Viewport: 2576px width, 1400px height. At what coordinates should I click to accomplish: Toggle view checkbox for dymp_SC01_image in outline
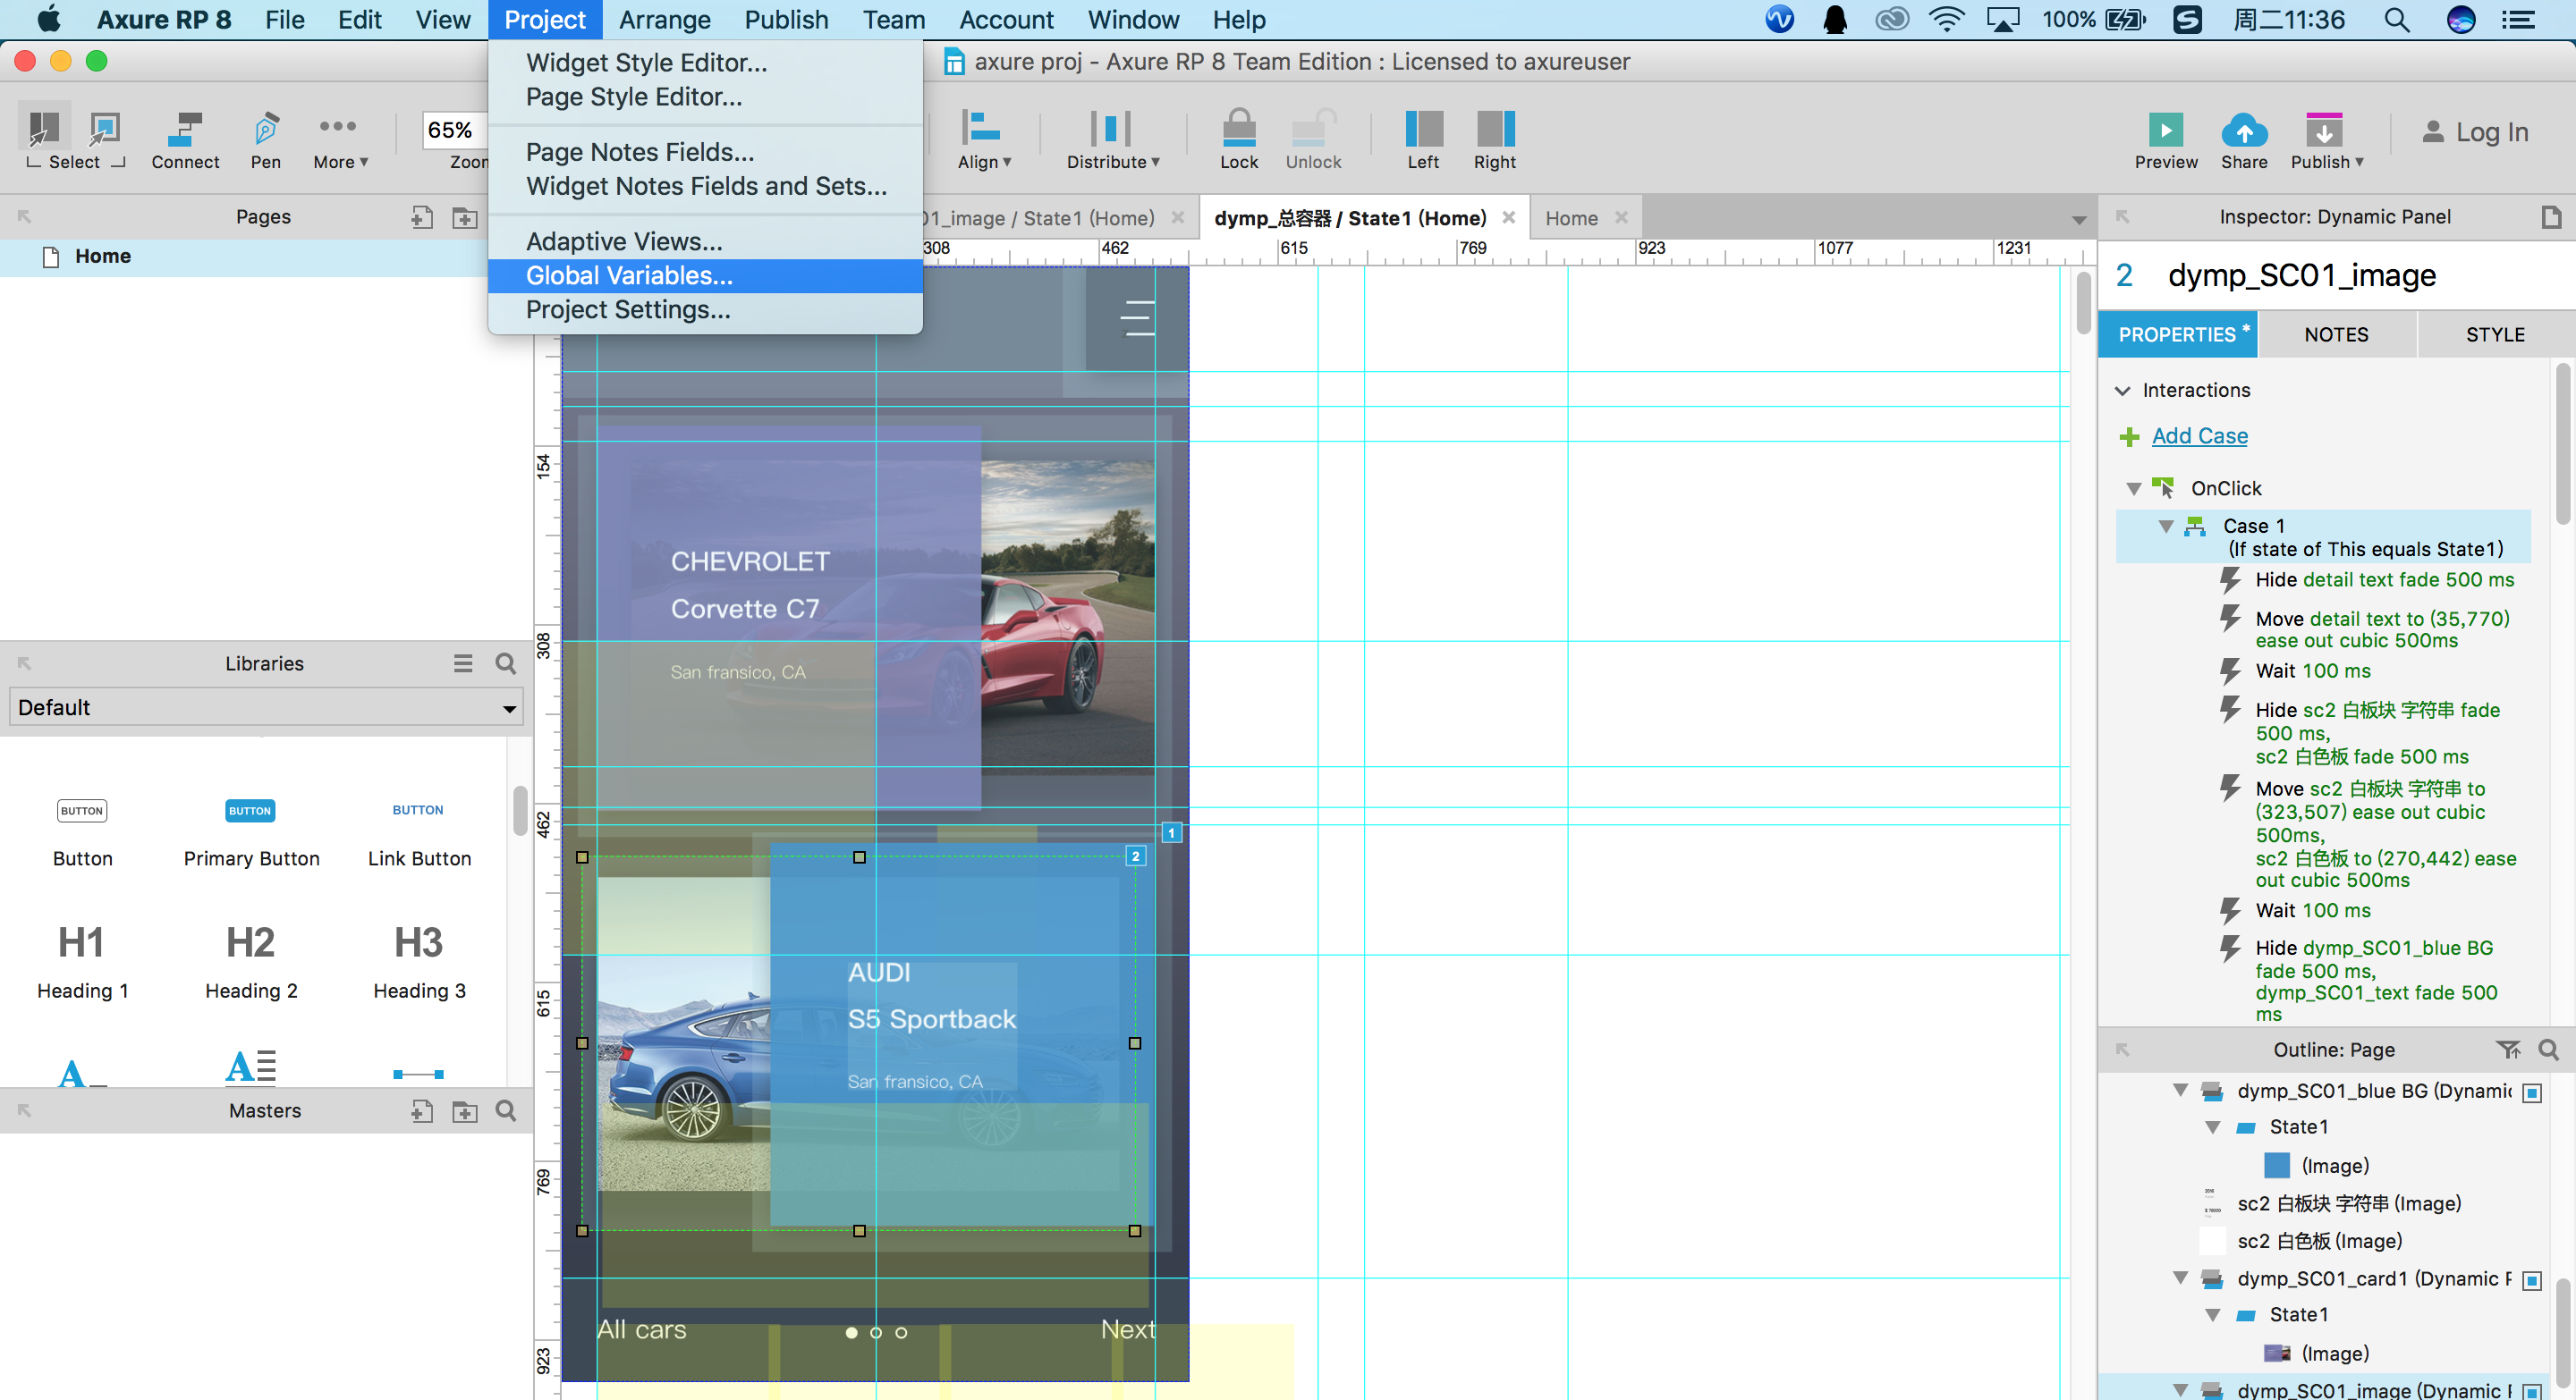[2531, 1390]
